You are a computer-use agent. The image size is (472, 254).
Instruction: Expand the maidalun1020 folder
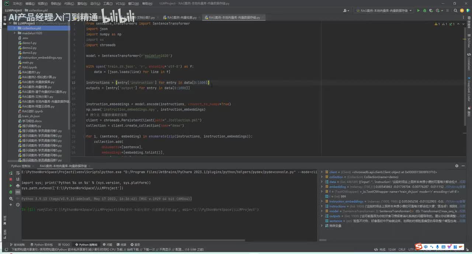(x=14, y=33)
